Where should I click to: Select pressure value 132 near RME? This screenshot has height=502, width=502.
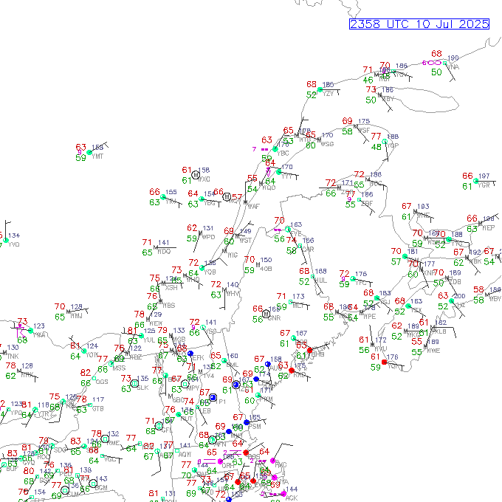[x=114, y=434]
